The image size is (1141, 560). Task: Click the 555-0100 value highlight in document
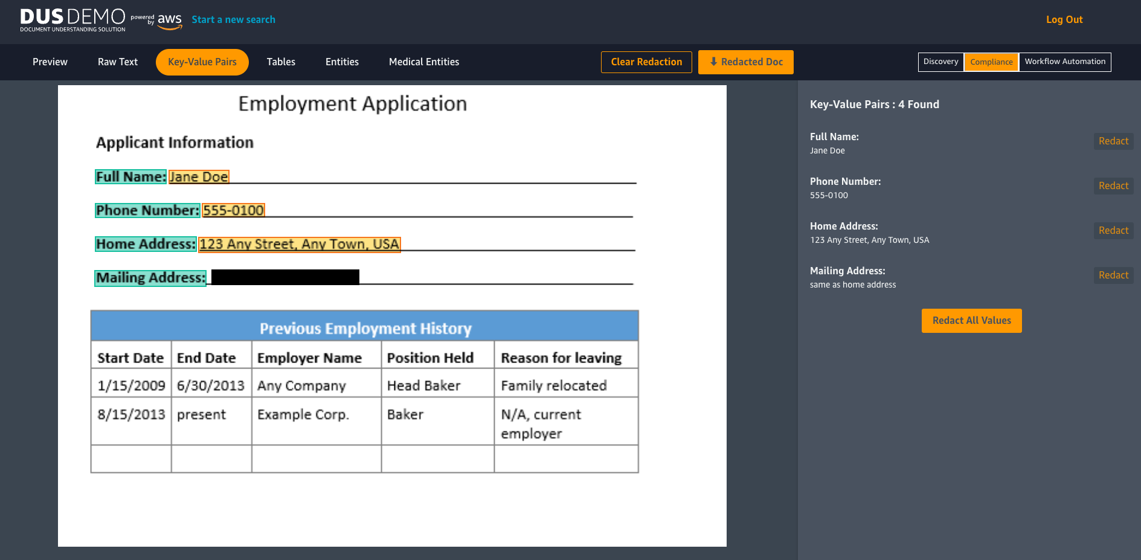coord(233,210)
